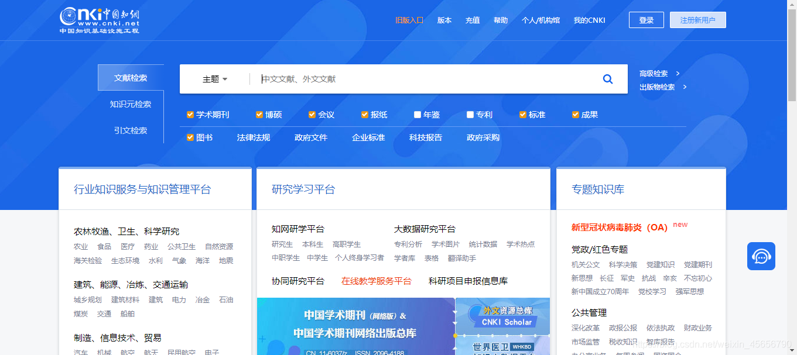Open 版本 in top navigation
The width and height of the screenshot is (797, 355).
pyautogui.click(x=444, y=20)
